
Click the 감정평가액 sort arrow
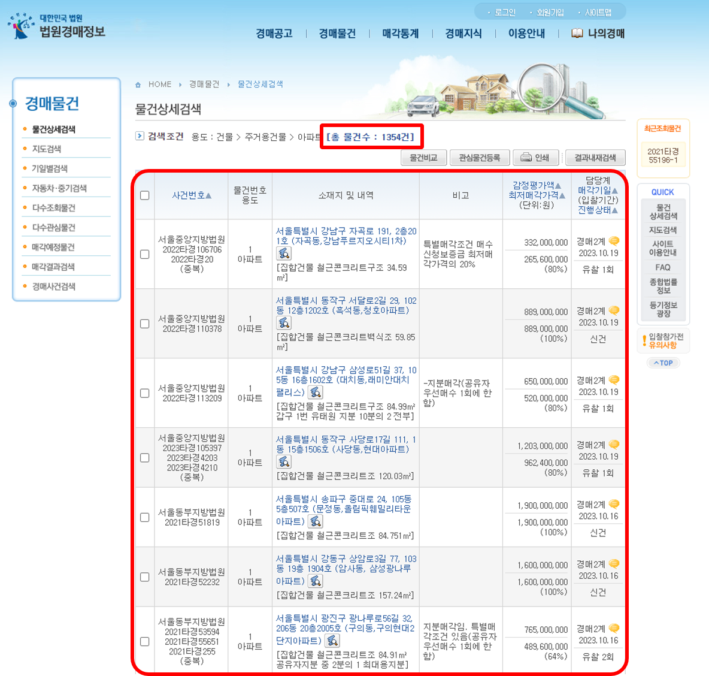(557, 187)
